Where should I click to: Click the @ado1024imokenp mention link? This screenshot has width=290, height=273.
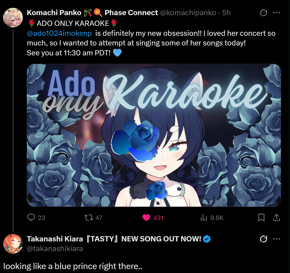pyautogui.click(x=59, y=33)
